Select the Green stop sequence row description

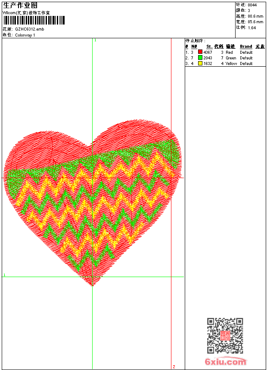pos(231,58)
